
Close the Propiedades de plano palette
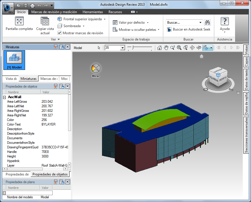coord(68,182)
